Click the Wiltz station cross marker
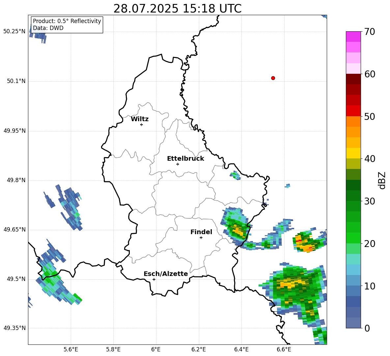 (142, 124)
